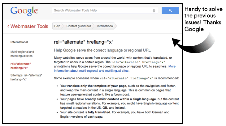This screenshot has height=126, width=226.
Task: Click the bold text 'broadly similar content within a single language'
Action: pos(120,99)
